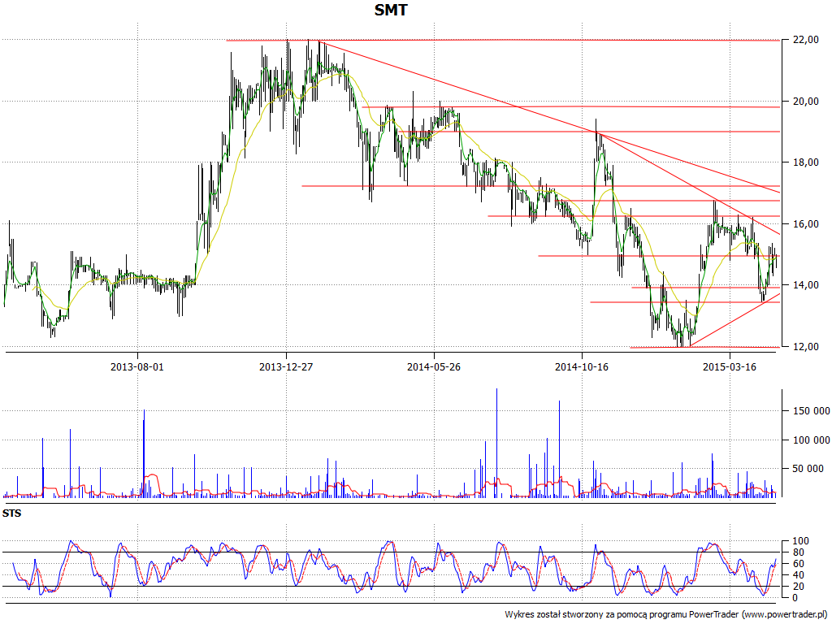Click the 100 level on STS axis

[x=800, y=541]
